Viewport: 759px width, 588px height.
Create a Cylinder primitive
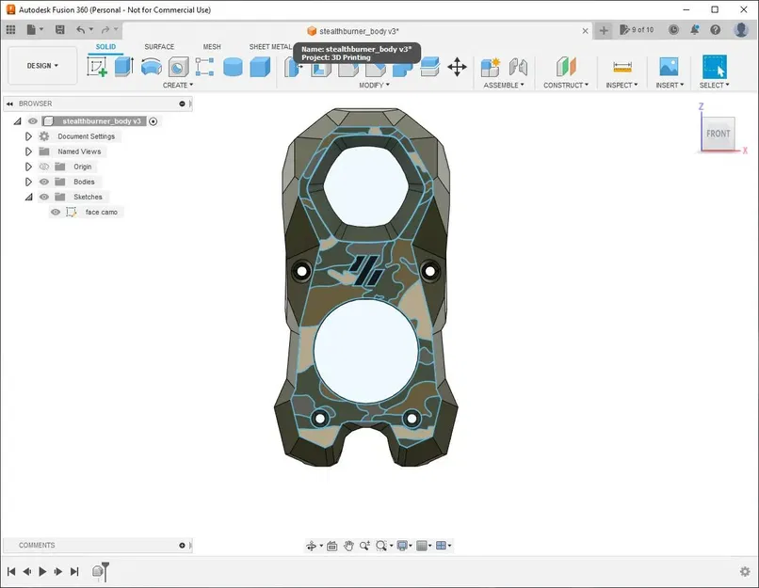click(233, 67)
